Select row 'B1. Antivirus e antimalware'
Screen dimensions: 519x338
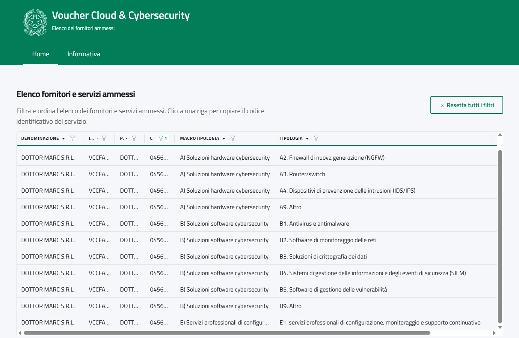tap(257, 224)
